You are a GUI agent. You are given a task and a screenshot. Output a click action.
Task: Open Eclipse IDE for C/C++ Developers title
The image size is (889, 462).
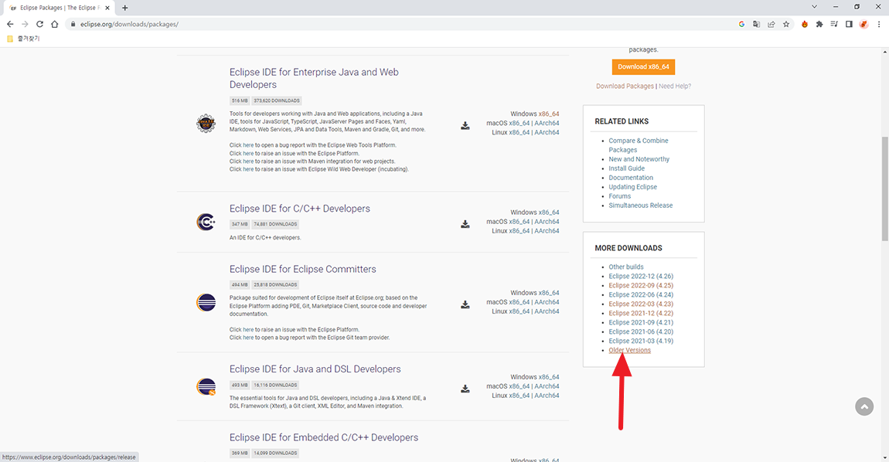pyautogui.click(x=299, y=209)
